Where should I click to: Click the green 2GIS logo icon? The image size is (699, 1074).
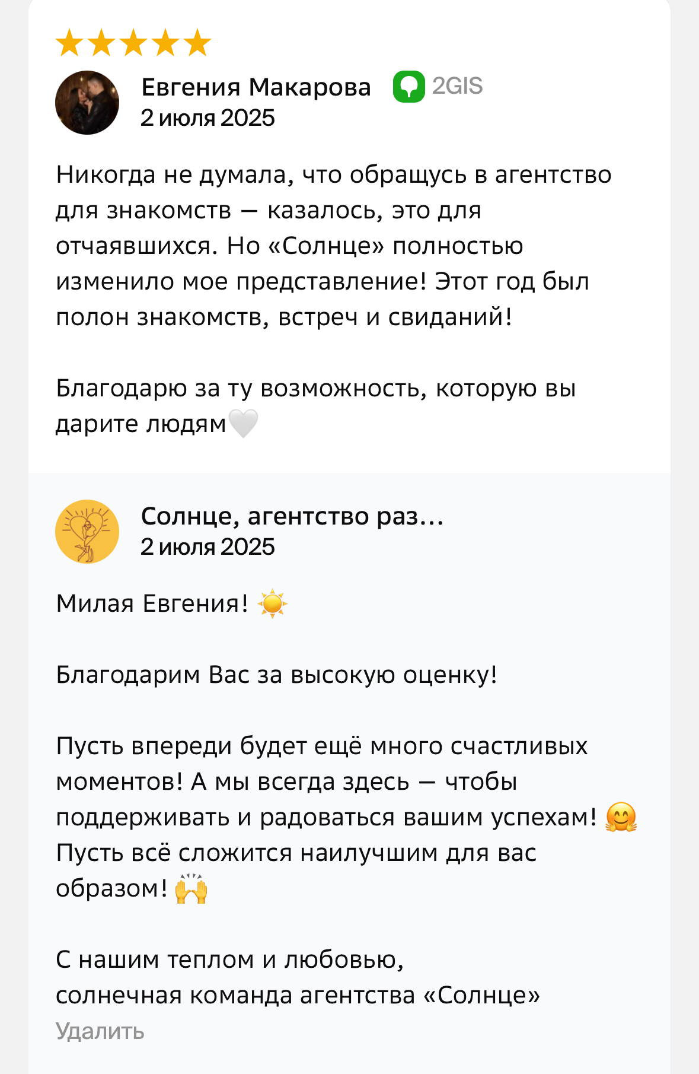pyautogui.click(x=408, y=87)
